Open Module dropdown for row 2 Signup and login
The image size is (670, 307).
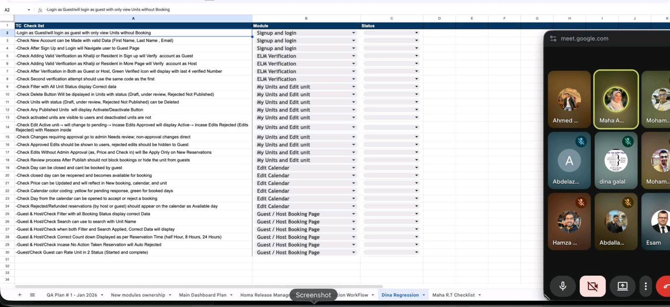click(353, 33)
